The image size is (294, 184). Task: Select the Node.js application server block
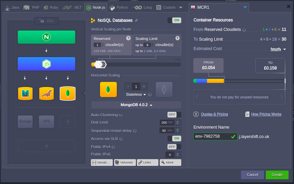pos(47,64)
